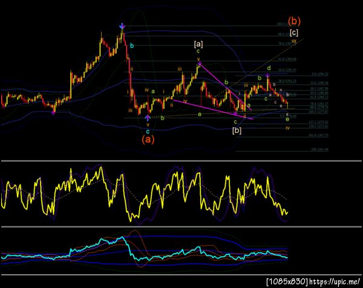Click the green e wave label
363x288 pixels.
[x=287, y=120]
